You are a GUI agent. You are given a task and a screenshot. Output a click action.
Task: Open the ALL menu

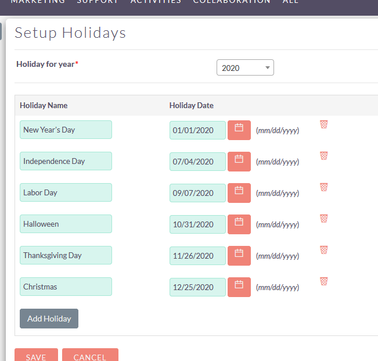click(x=290, y=2)
